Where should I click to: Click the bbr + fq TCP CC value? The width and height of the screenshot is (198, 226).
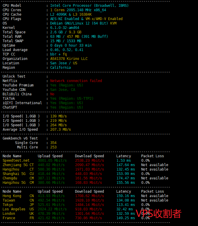pyautogui.click(x=58, y=54)
